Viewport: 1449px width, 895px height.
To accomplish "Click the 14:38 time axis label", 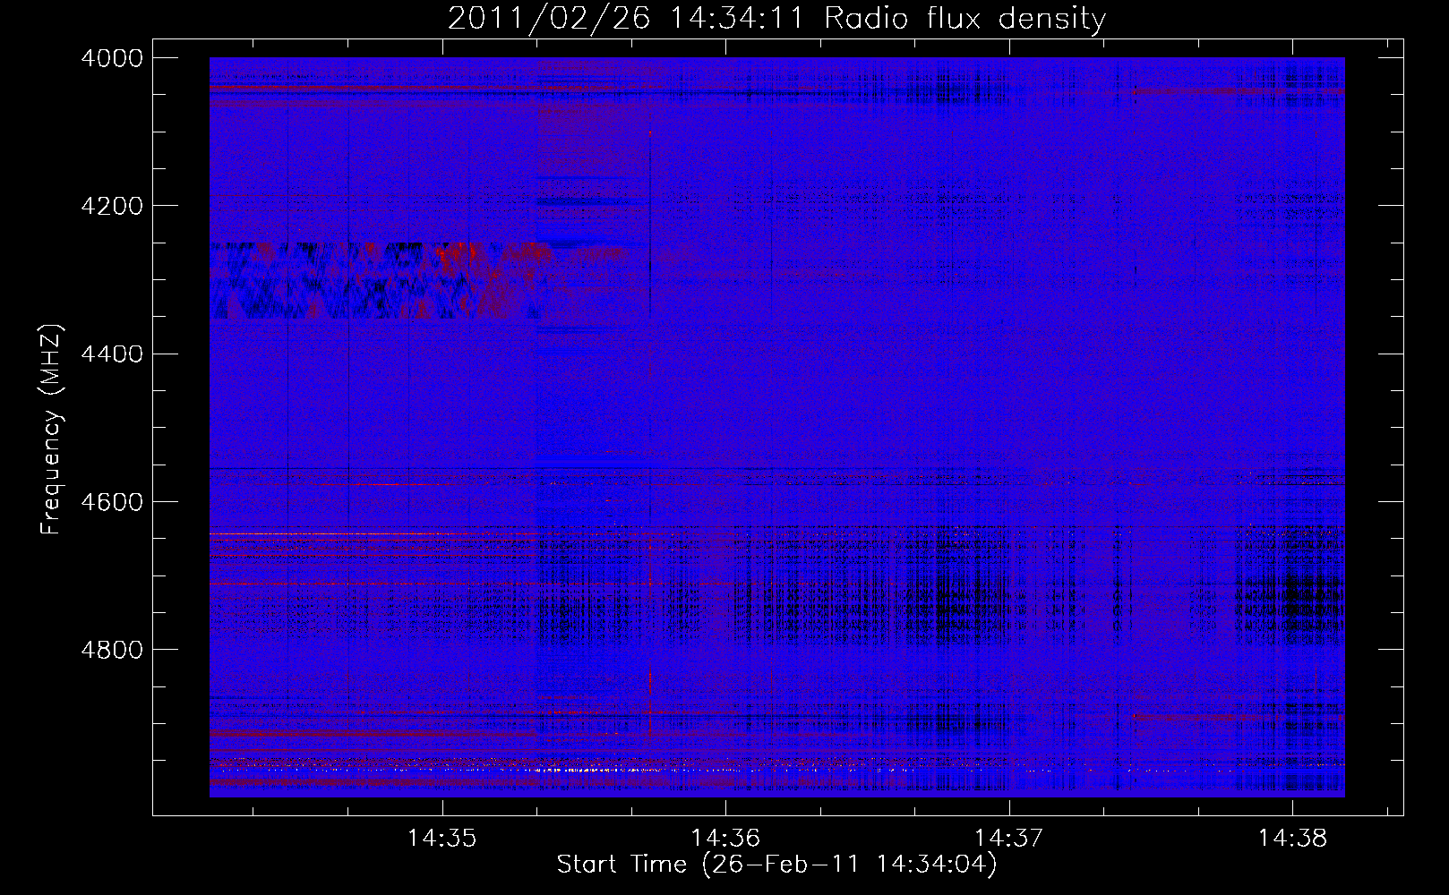I will (x=1292, y=838).
